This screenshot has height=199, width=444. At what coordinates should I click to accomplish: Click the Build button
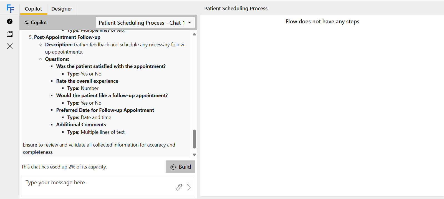(x=181, y=167)
